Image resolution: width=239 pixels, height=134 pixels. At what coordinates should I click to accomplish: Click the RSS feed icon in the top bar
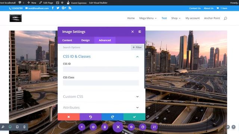point(70,8)
